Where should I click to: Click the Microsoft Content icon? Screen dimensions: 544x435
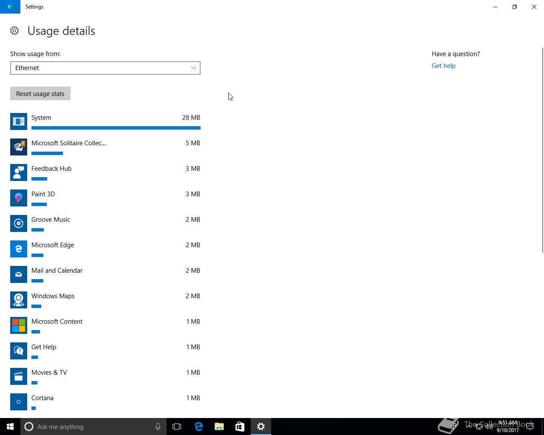(x=19, y=325)
